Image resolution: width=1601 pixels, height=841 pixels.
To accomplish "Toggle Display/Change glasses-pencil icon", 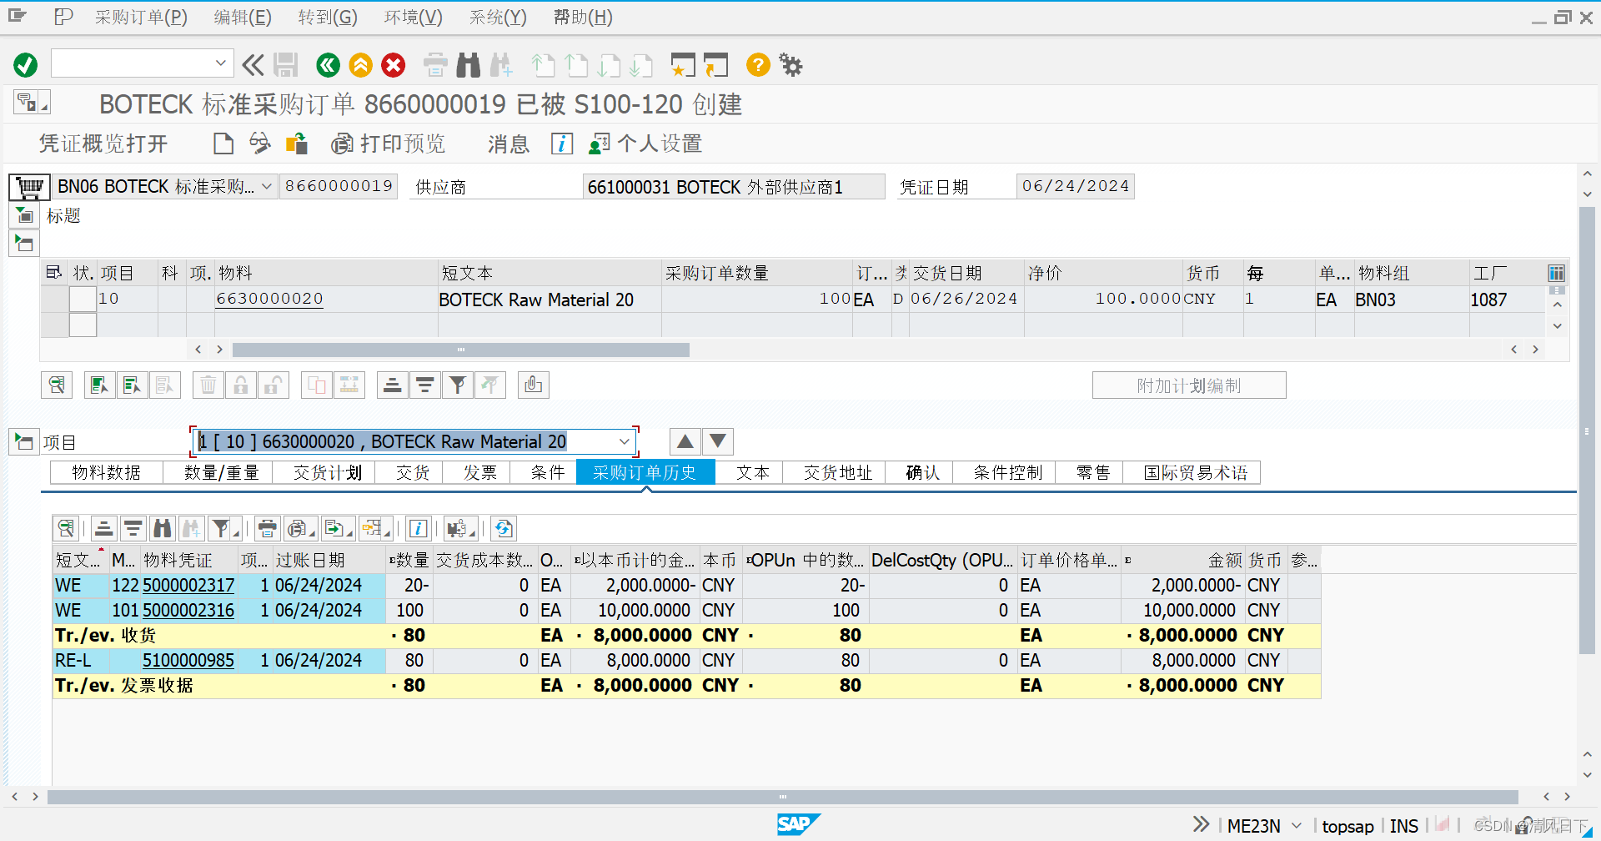I will [260, 144].
